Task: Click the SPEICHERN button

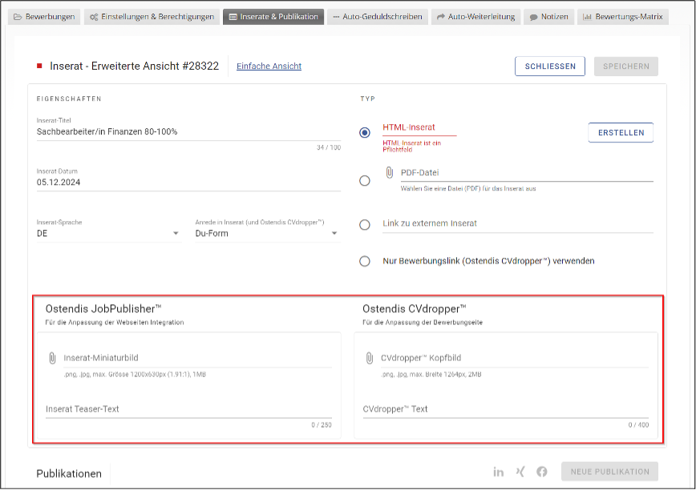Action: [626, 66]
